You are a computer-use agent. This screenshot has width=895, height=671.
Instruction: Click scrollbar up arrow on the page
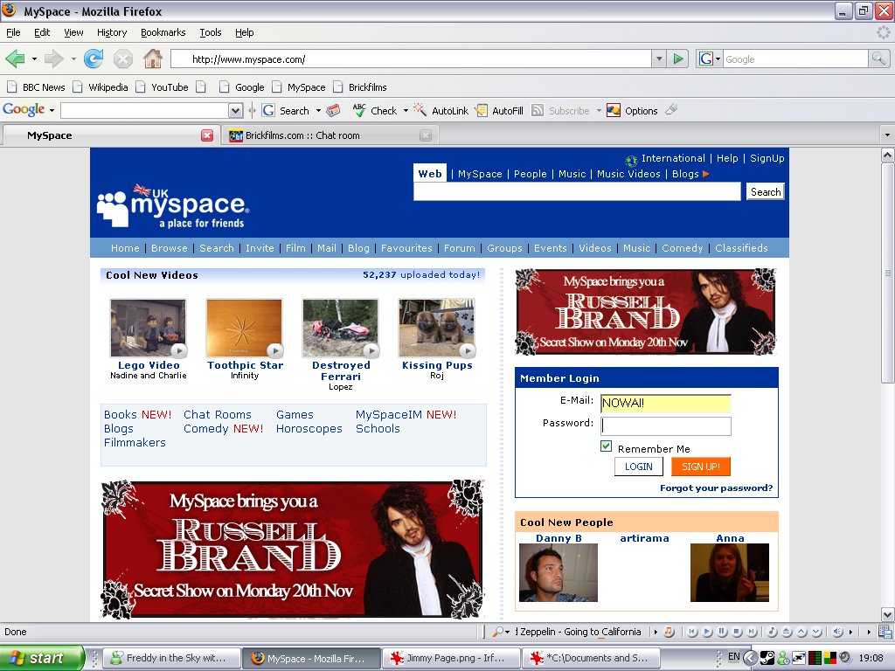[887, 155]
